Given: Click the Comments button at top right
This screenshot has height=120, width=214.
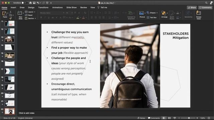Looking at the screenshot, I should coord(205,7).
